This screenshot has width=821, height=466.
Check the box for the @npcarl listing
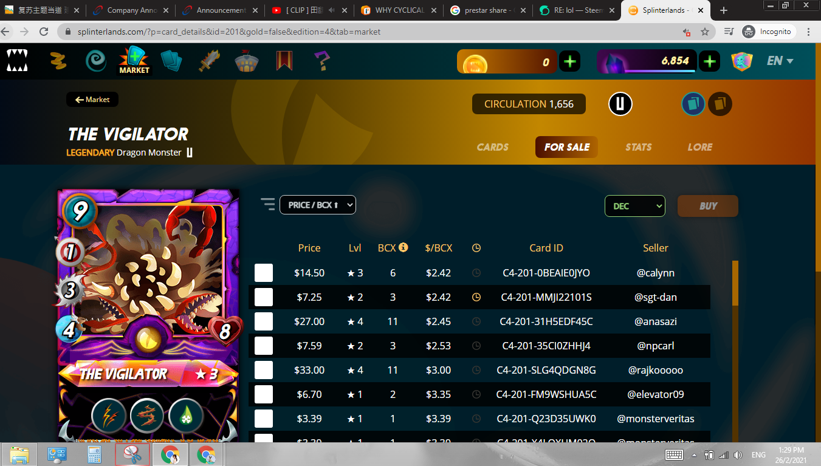(x=264, y=346)
